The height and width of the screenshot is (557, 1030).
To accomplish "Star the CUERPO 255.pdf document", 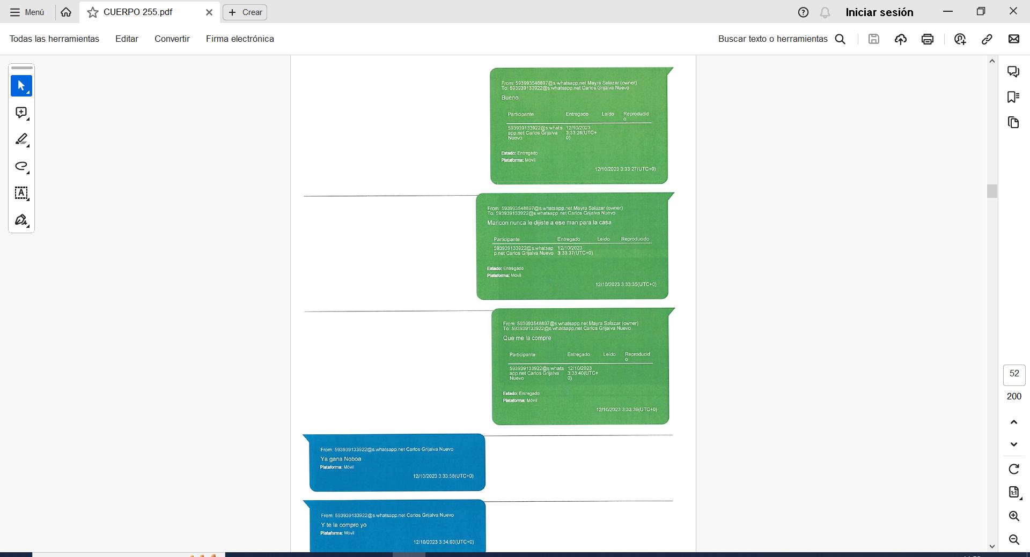I will 93,12.
